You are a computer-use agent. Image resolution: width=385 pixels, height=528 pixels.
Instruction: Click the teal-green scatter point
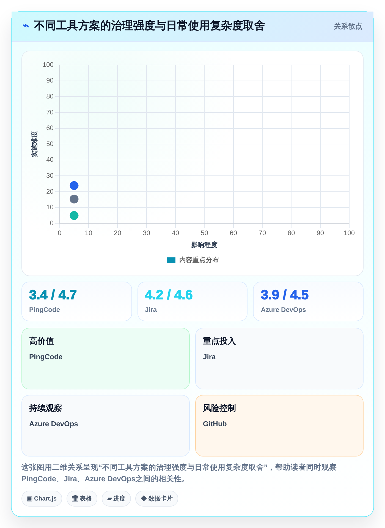tap(74, 216)
